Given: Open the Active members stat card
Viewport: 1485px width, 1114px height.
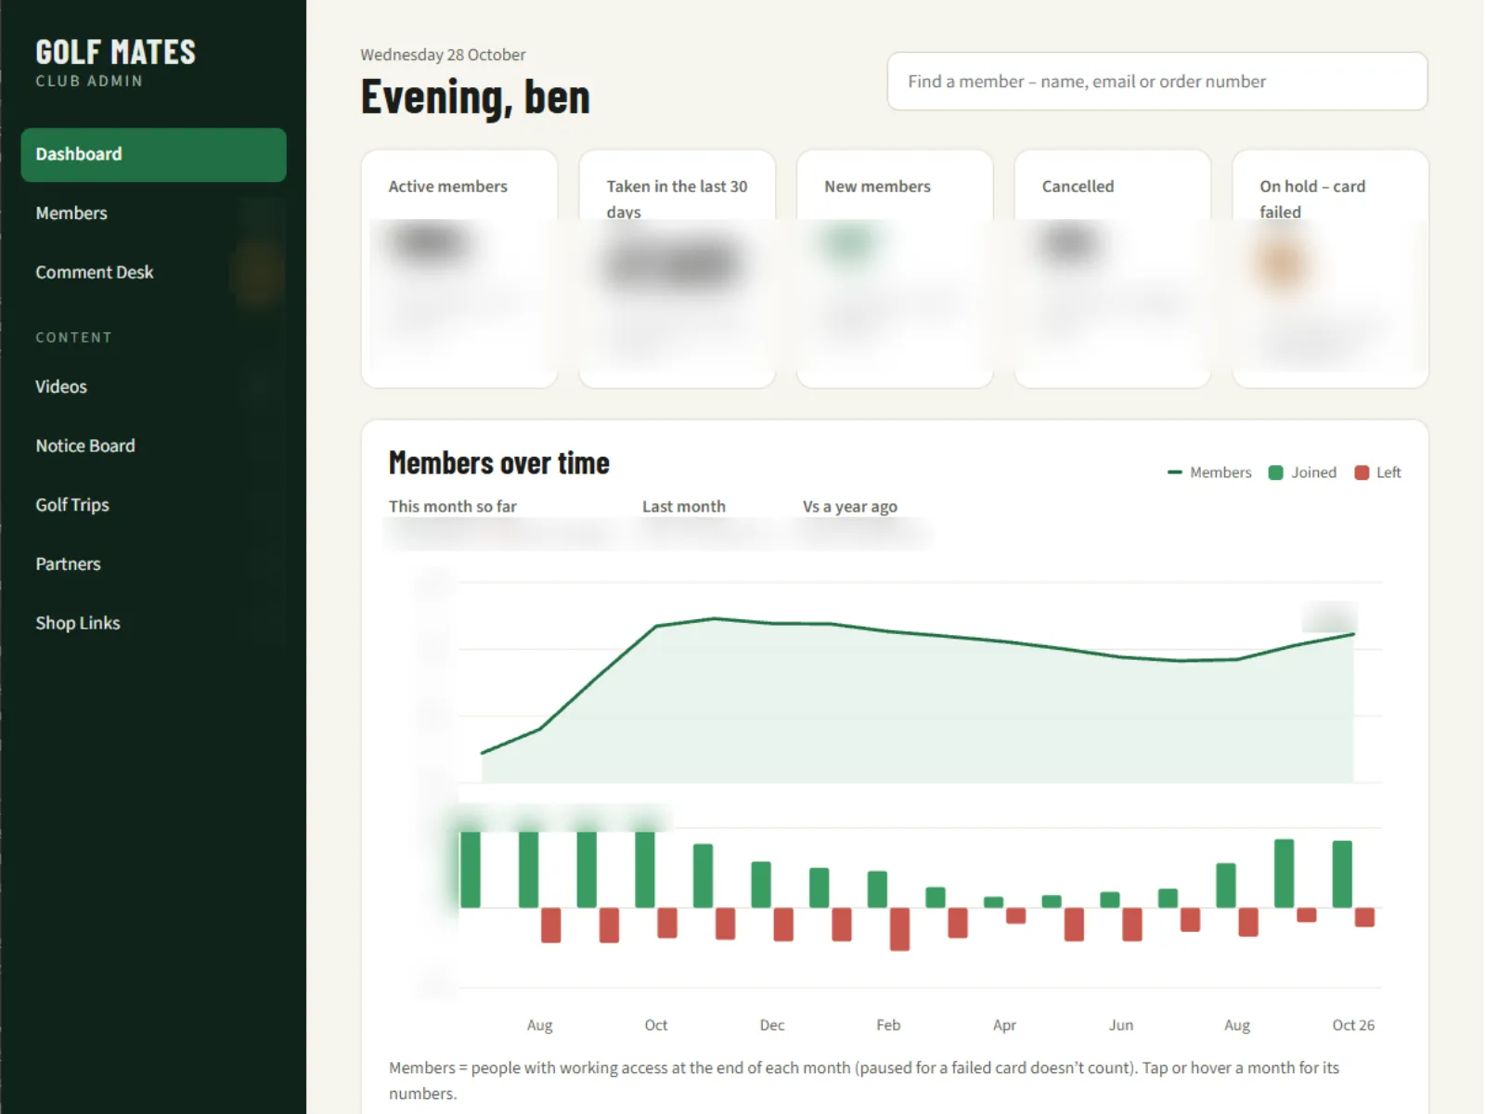Looking at the screenshot, I should pos(459,269).
